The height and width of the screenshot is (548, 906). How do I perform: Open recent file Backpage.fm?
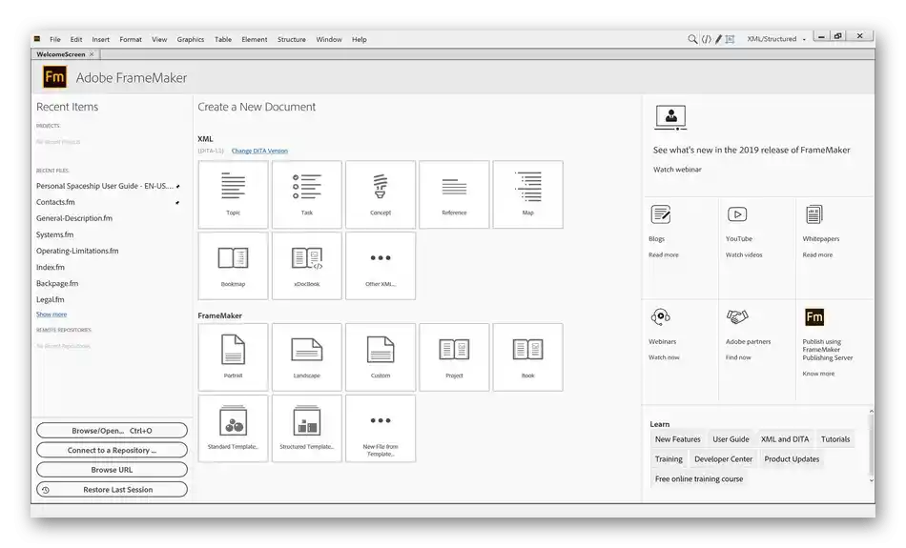coord(56,283)
